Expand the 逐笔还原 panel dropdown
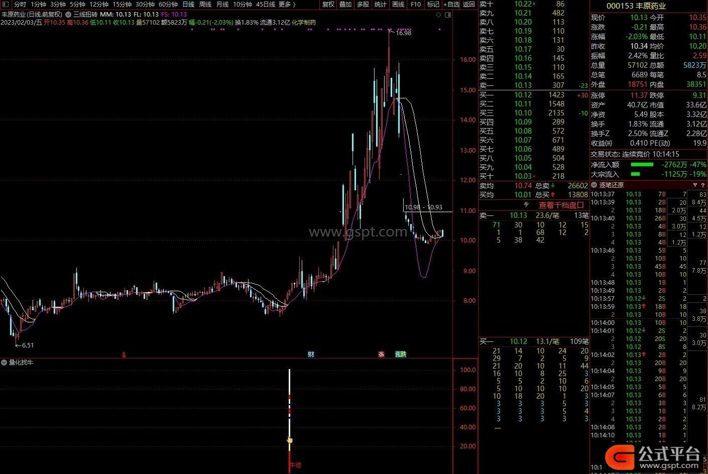This screenshot has width=708, height=474. click(x=594, y=185)
